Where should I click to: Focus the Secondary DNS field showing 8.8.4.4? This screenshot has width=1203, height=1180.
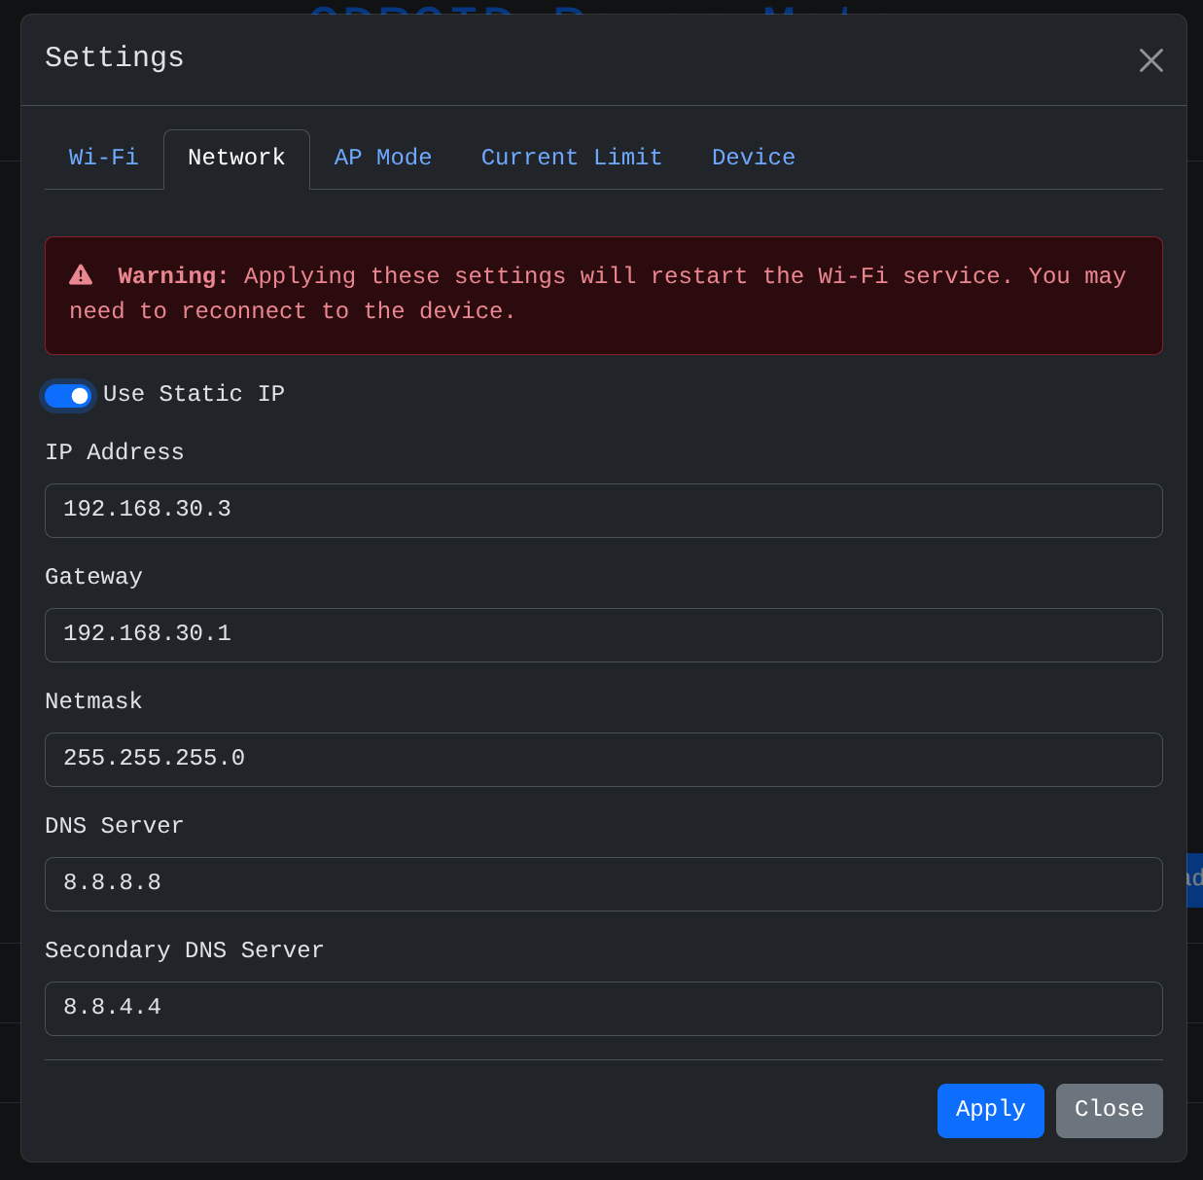click(603, 1009)
